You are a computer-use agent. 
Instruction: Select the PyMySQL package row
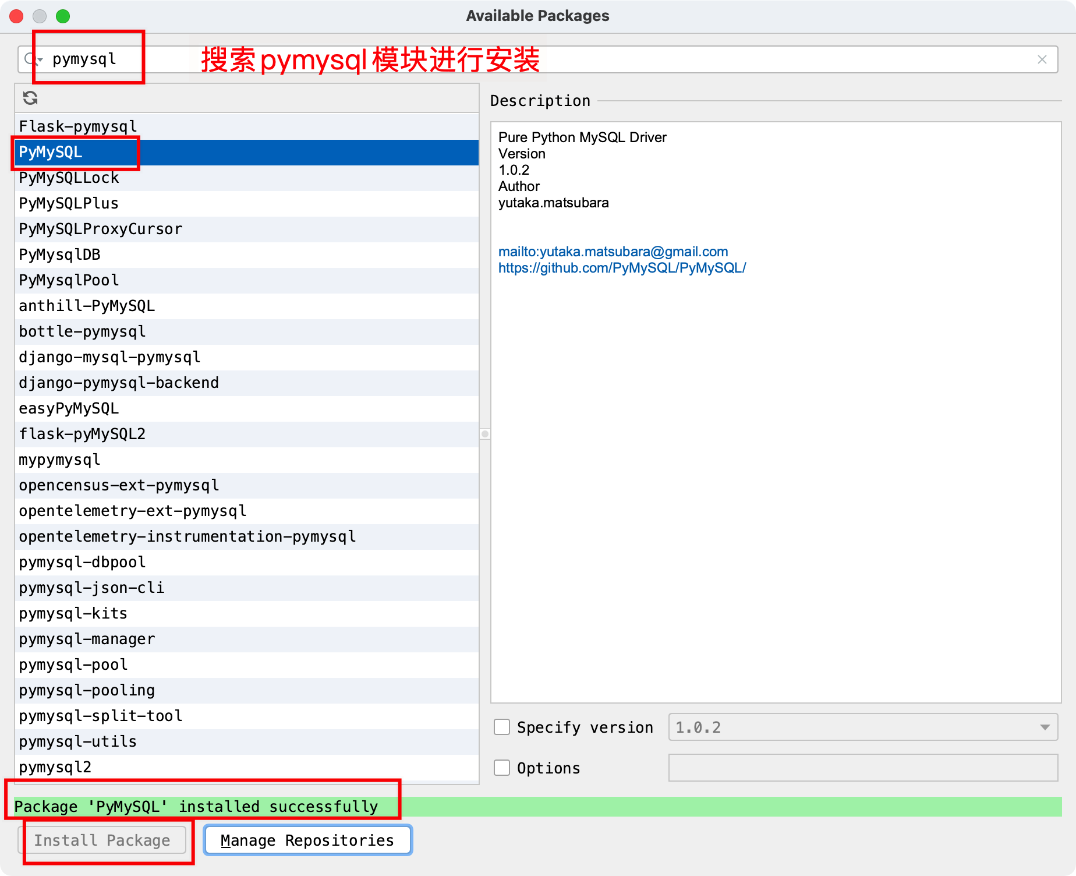point(247,152)
